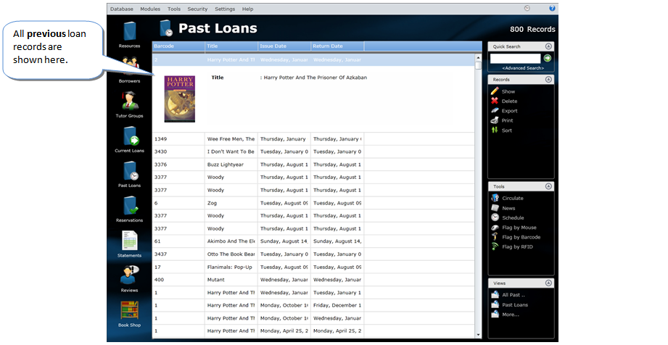Collapse the Records panel
Viewport: 668px width, 345px height.
point(548,79)
